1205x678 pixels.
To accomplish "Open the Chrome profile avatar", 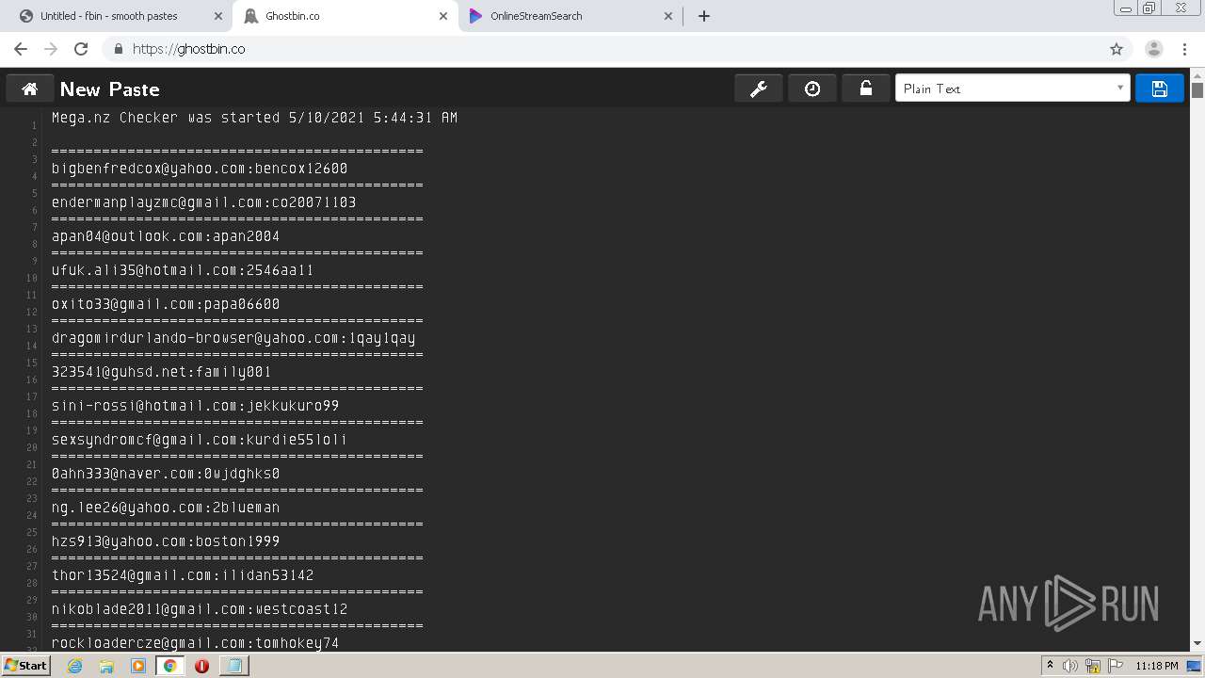I will 1154,49.
